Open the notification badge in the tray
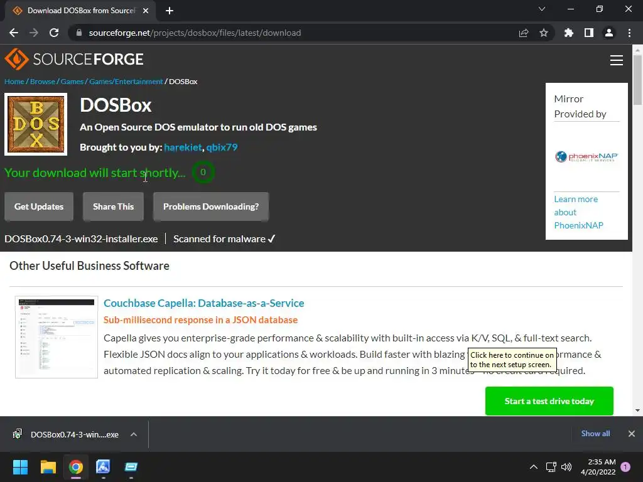Screen dimensions: 643x482 coord(625,467)
